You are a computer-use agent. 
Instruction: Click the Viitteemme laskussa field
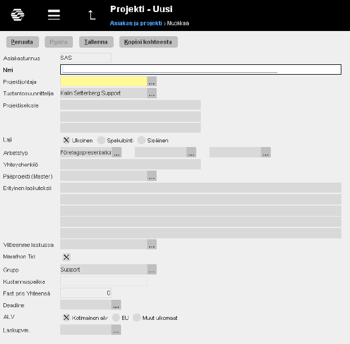click(x=104, y=244)
